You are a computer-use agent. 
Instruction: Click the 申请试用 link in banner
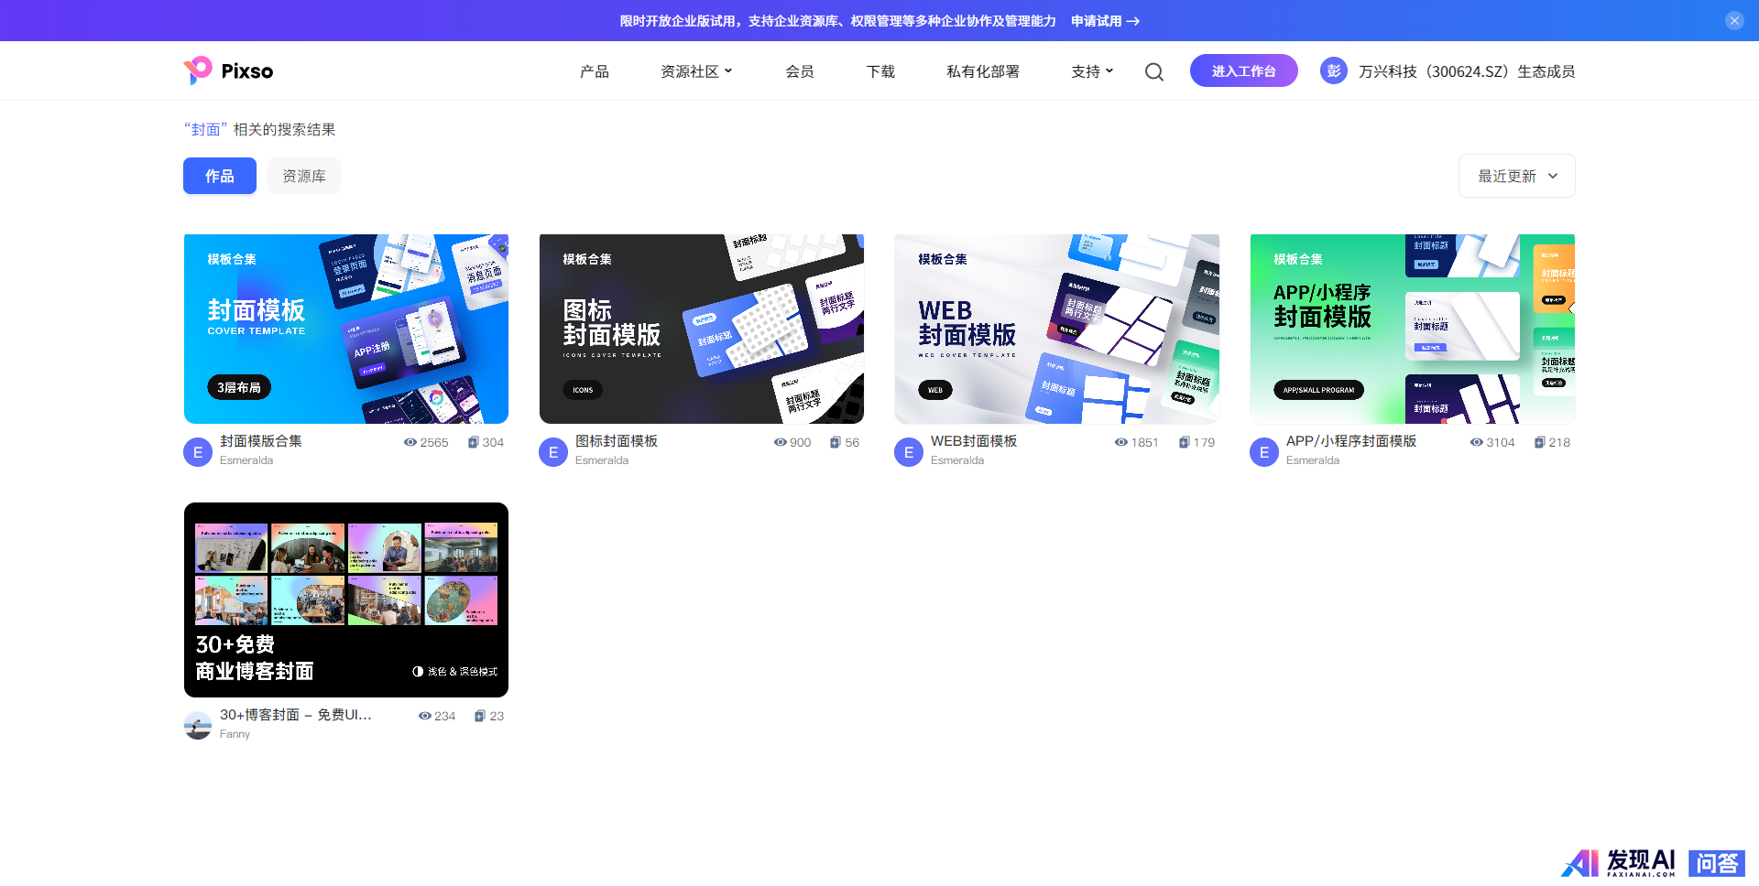tap(1105, 21)
